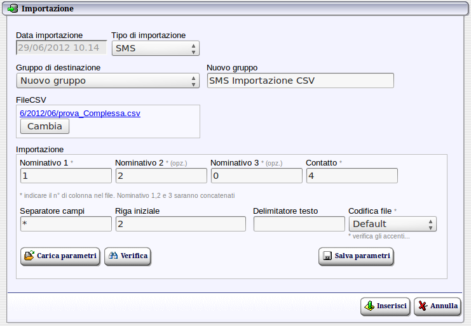Image resolution: width=471 pixels, height=326 pixels.
Task: Click the Contatto column field
Action: (x=352, y=176)
